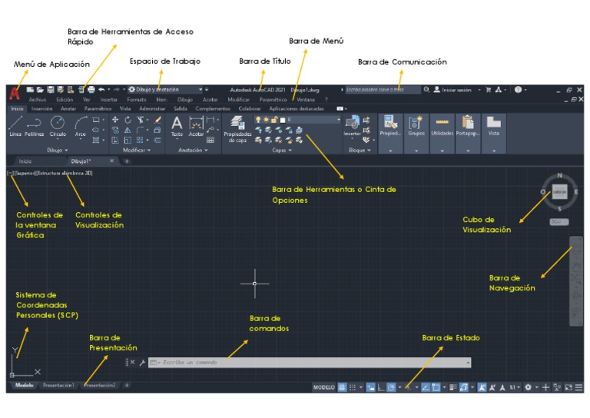The image size is (590, 418).
Task: Select the Círculo tool in the ribbon
Action: coord(58,124)
